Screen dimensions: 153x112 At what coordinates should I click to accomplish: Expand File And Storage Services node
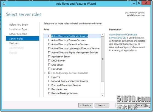pos(45,73)
